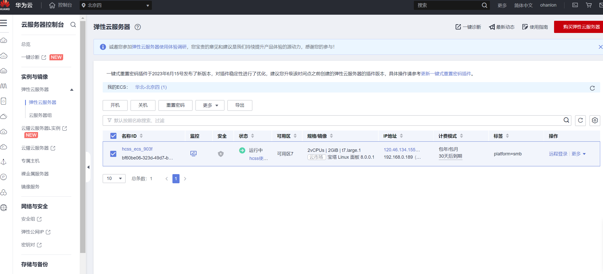Select 云服务器组 in the sidebar

click(40, 115)
